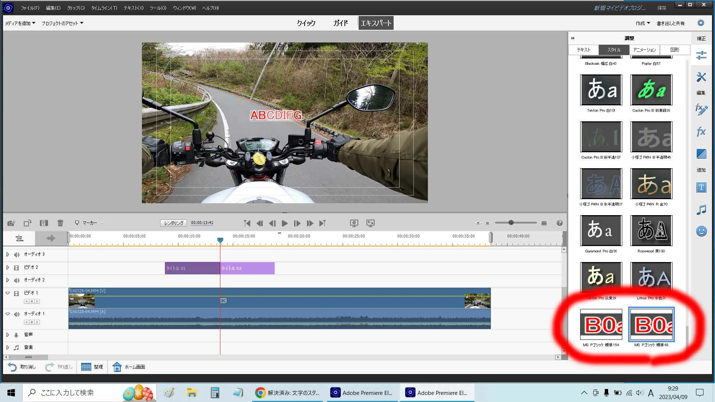This screenshot has width=715, height=402.
Task: Open the fx Effects panel icon
Action: 701,131
